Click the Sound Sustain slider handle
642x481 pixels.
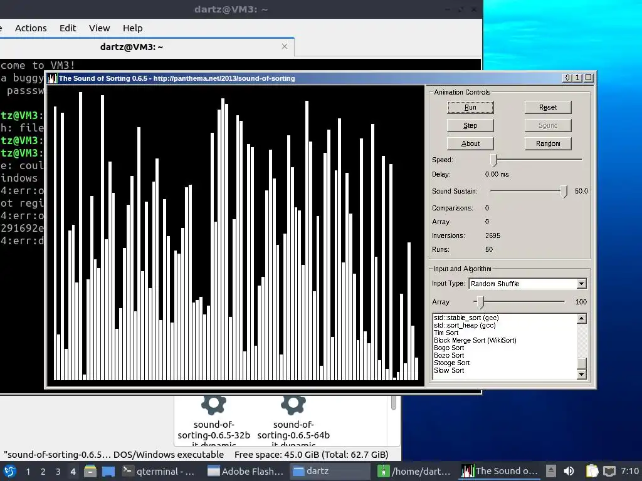point(564,191)
